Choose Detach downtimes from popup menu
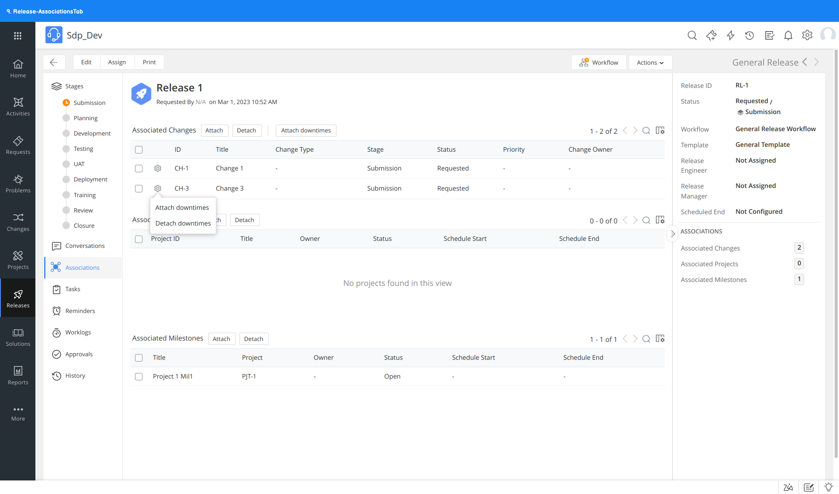 tap(183, 223)
